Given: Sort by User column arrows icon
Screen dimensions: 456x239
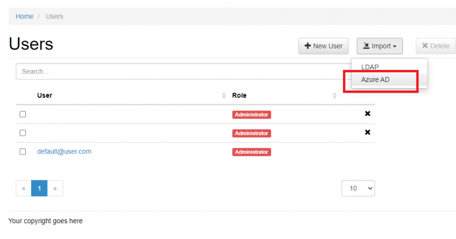Looking at the screenshot, I should point(224,96).
